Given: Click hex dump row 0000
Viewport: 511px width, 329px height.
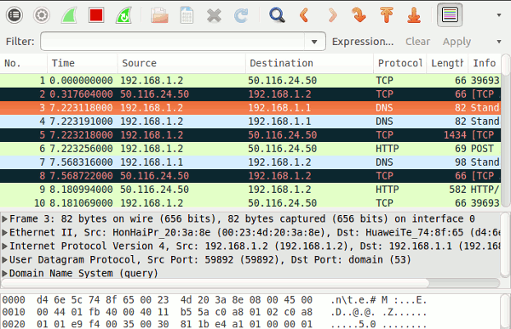Looking at the screenshot, I should point(215,300).
